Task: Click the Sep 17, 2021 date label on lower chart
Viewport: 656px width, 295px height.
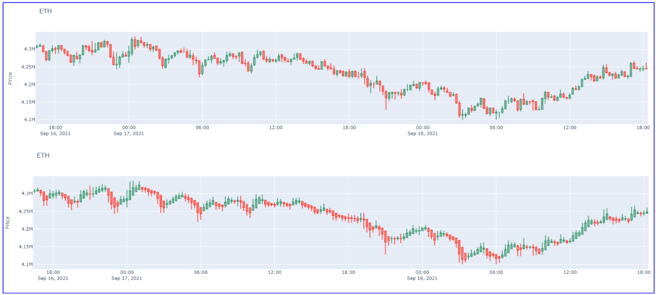Action: coord(127,278)
